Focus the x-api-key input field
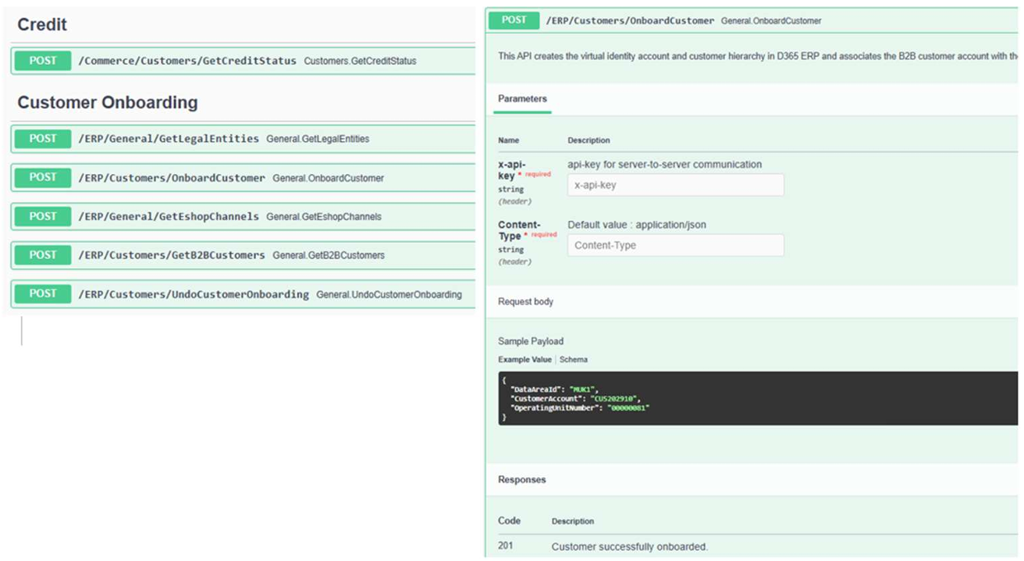1024x561 pixels. coord(676,186)
